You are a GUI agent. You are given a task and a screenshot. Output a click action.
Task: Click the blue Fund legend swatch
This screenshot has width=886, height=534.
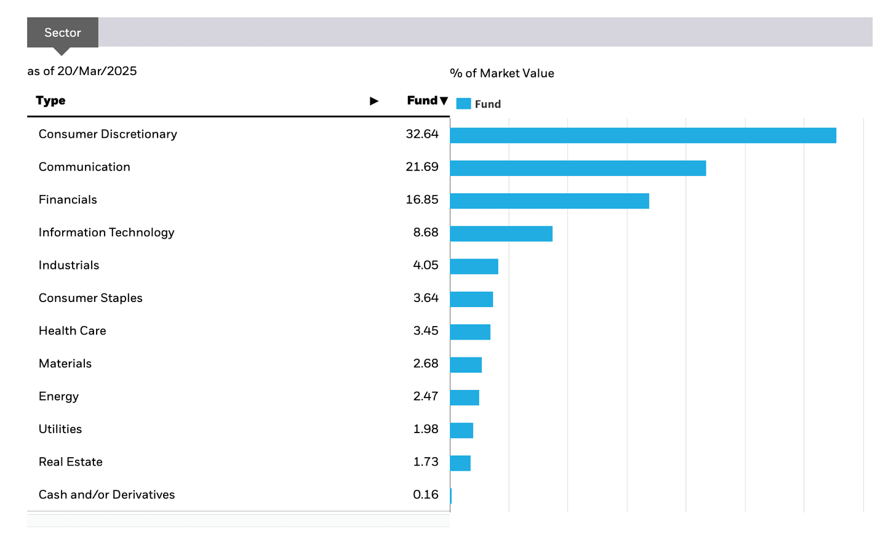(x=463, y=104)
